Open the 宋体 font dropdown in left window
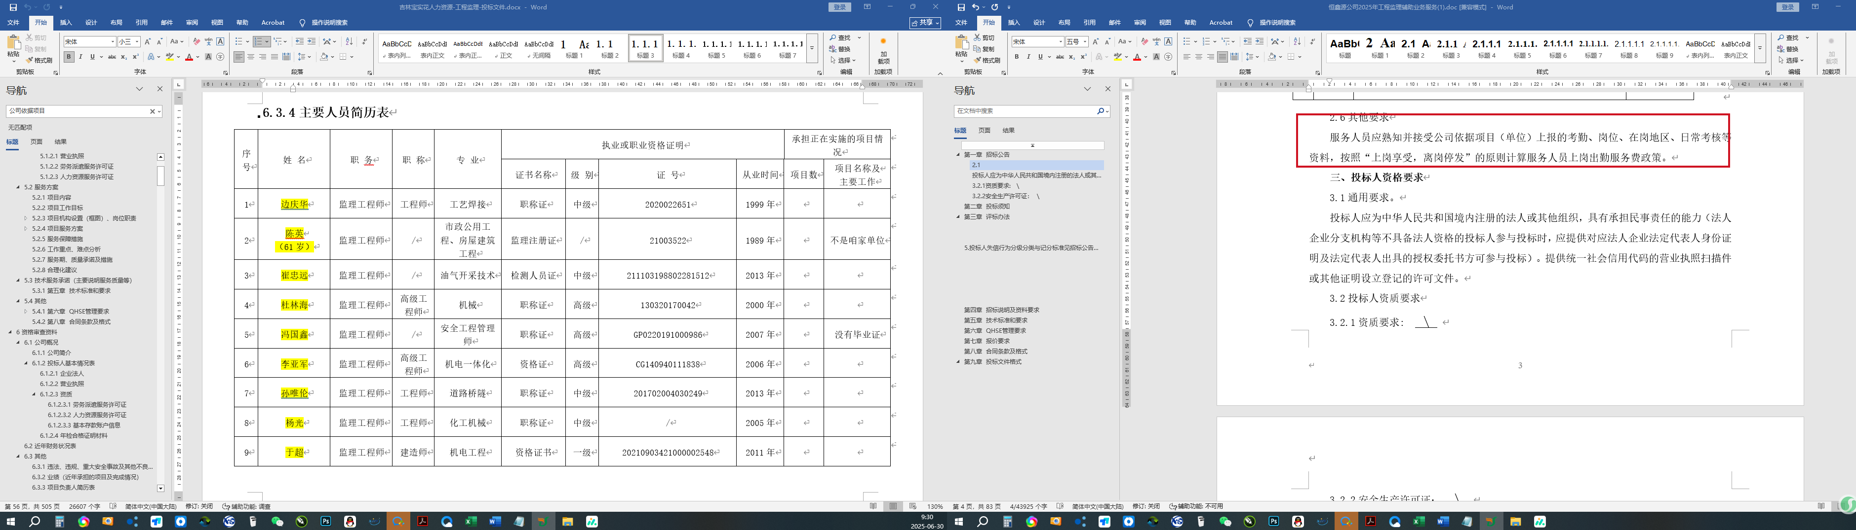Screen dimensions: 1856x530 113,42
